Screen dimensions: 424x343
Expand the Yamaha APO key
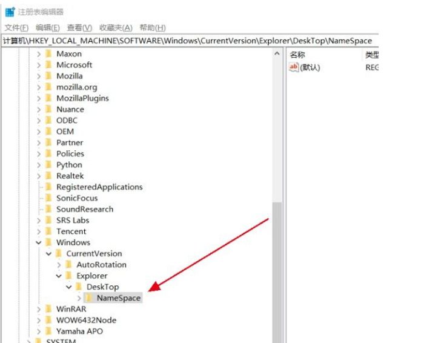click(39, 331)
